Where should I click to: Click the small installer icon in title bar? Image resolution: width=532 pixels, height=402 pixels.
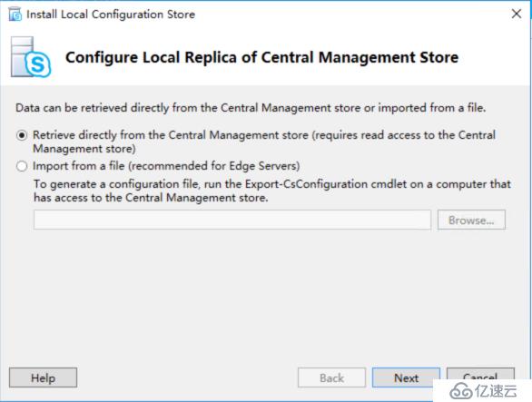click(x=15, y=15)
